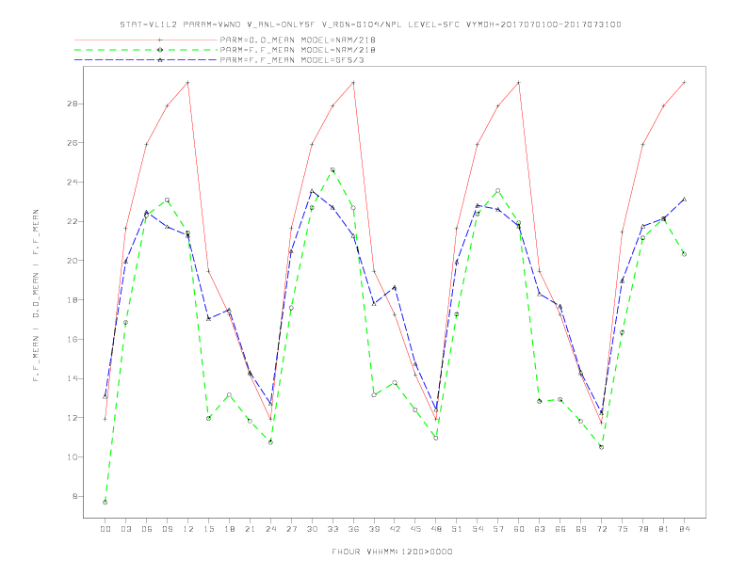Click x-axis forecast hour label 51
The height and width of the screenshot is (576, 746).
(457, 529)
